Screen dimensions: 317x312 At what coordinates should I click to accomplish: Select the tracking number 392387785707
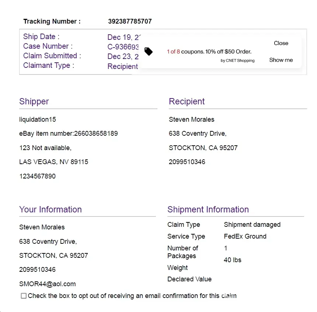(x=130, y=21)
